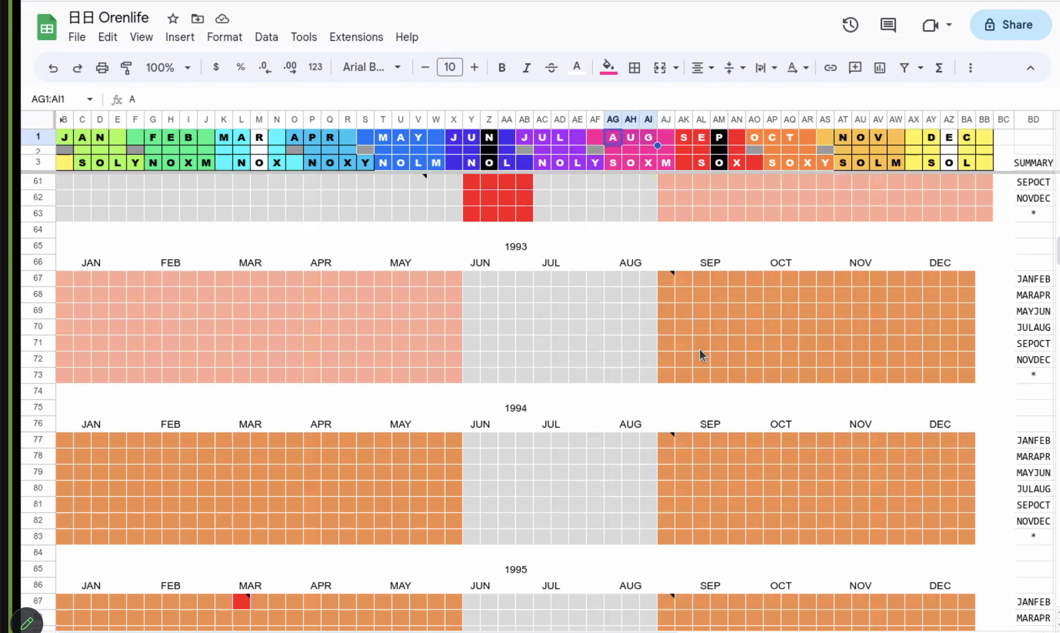
Task: Toggle strikethrough formatting
Action: pos(551,67)
